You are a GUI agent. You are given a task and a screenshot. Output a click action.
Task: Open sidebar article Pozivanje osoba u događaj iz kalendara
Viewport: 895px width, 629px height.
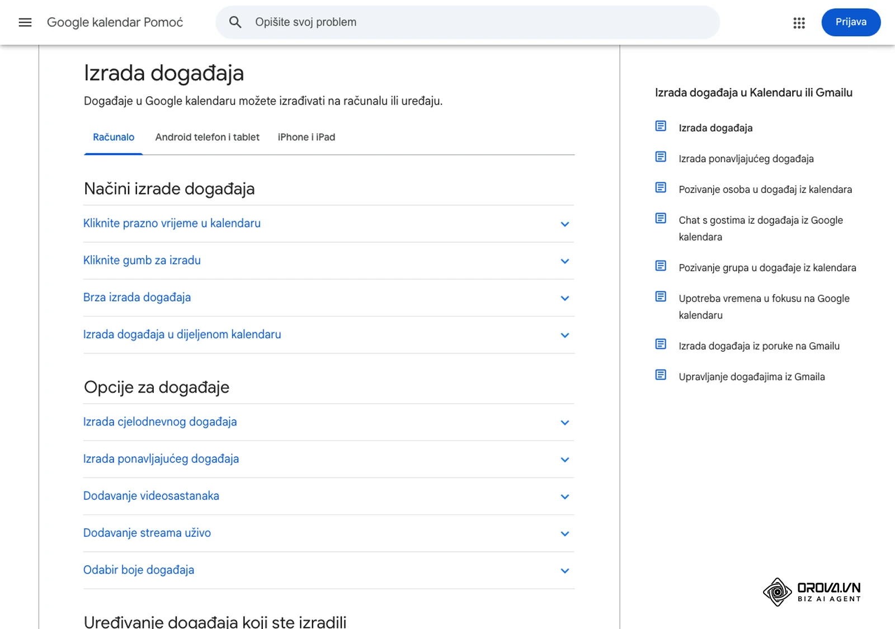pos(765,190)
